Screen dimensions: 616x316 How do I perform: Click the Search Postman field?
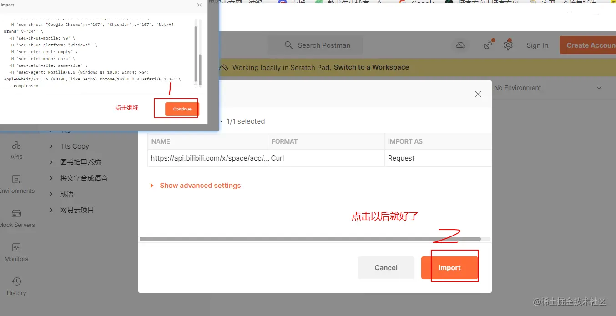315,45
